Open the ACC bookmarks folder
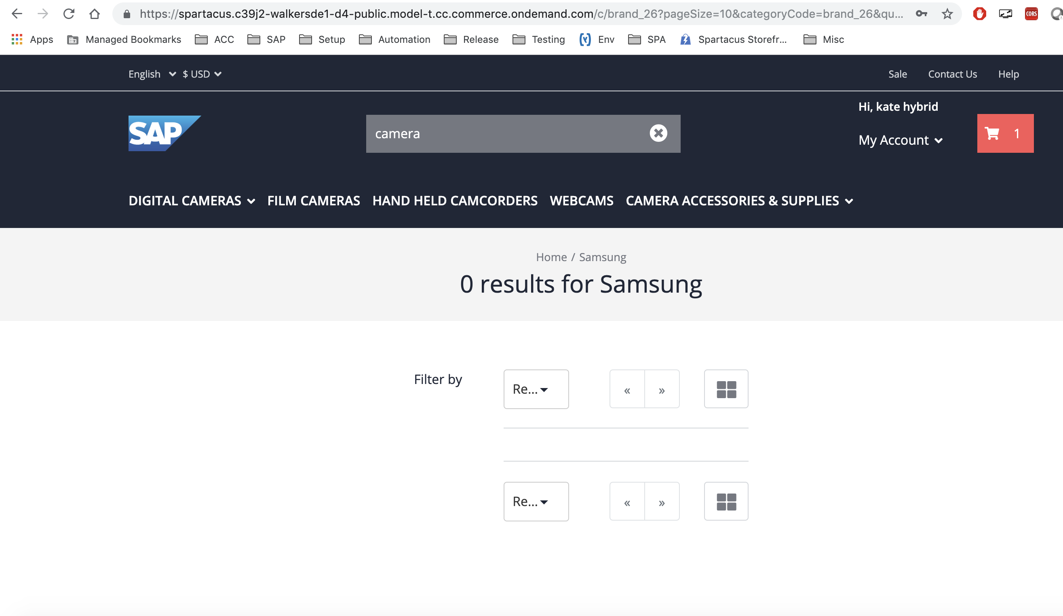Image resolution: width=1063 pixels, height=616 pixels. 214,39
